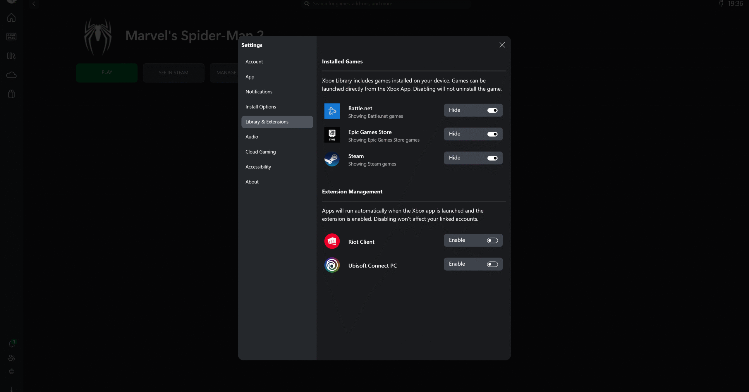Click the power plug icon beside the clock
Viewport: 749px width, 392px height.
pyautogui.click(x=721, y=4)
